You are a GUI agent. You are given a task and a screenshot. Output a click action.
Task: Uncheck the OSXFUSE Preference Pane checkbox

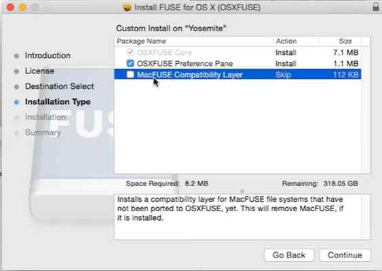click(x=130, y=63)
